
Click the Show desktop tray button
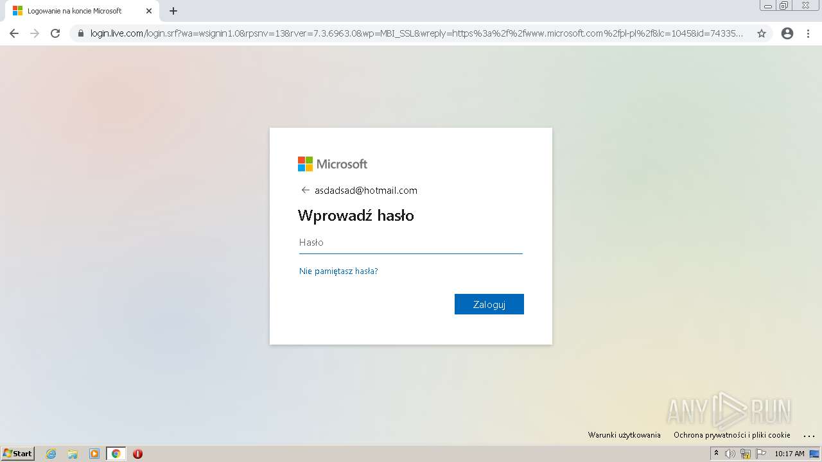[815, 454]
